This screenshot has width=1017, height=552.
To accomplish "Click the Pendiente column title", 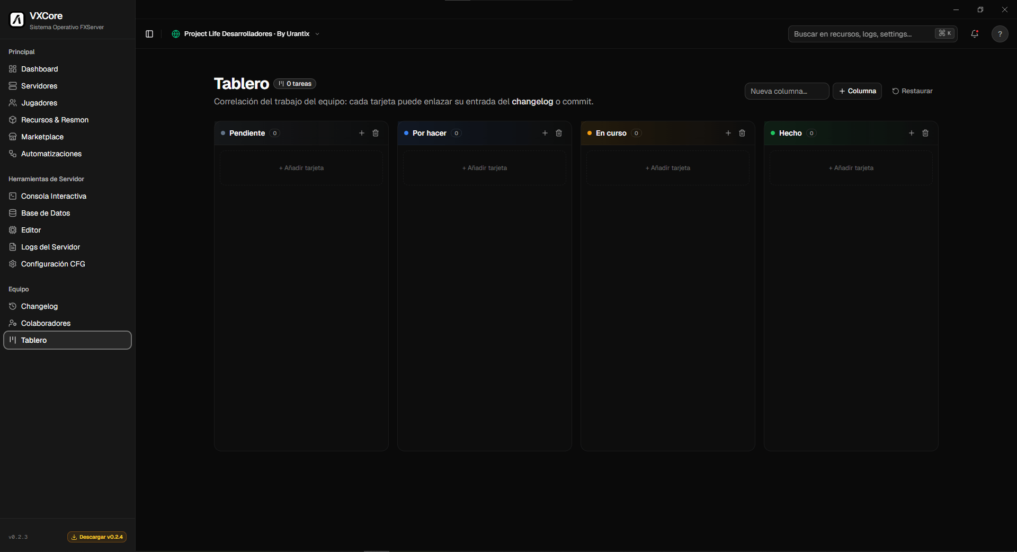I will (247, 133).
